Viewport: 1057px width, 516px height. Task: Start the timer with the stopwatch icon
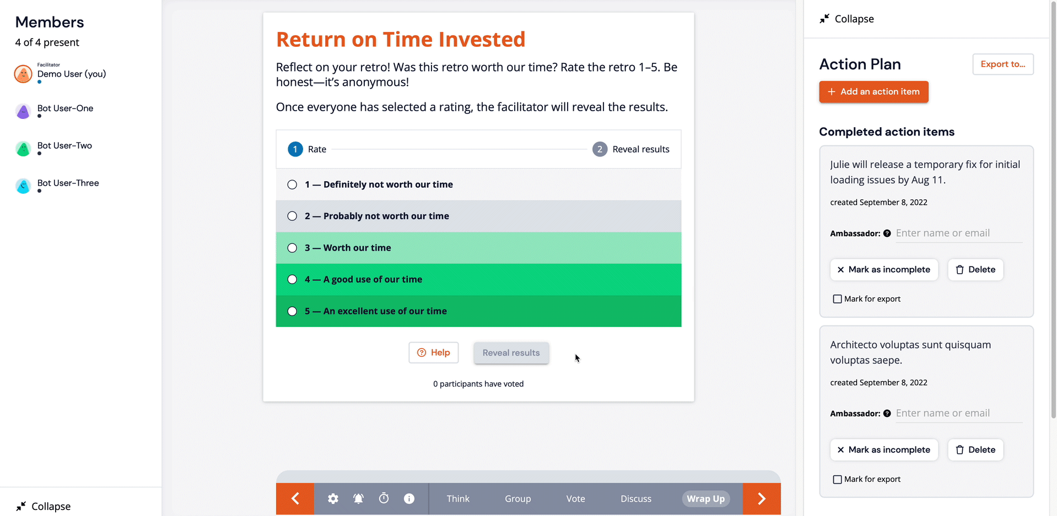tap(384, 498)
